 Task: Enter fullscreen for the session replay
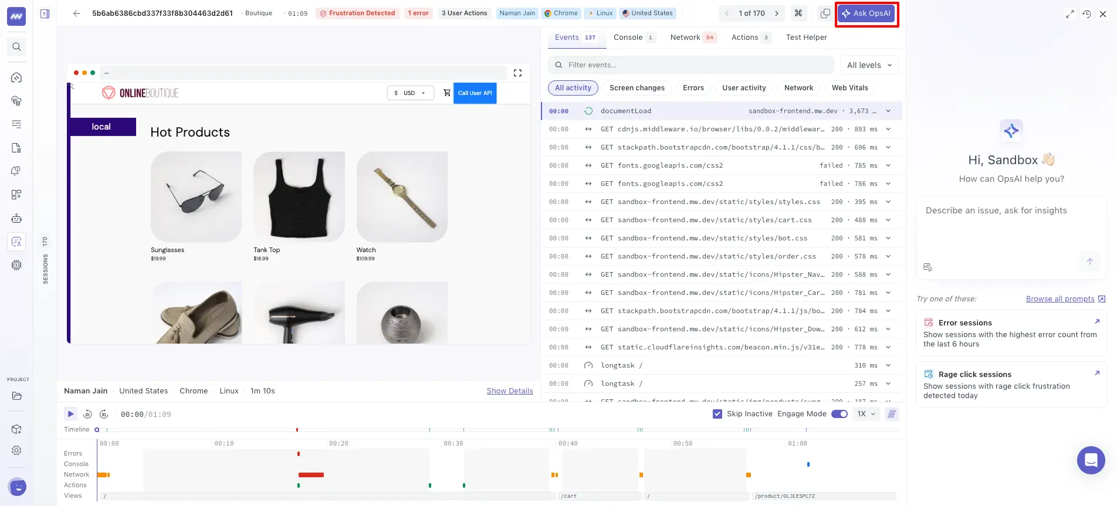tap(517, 73)
